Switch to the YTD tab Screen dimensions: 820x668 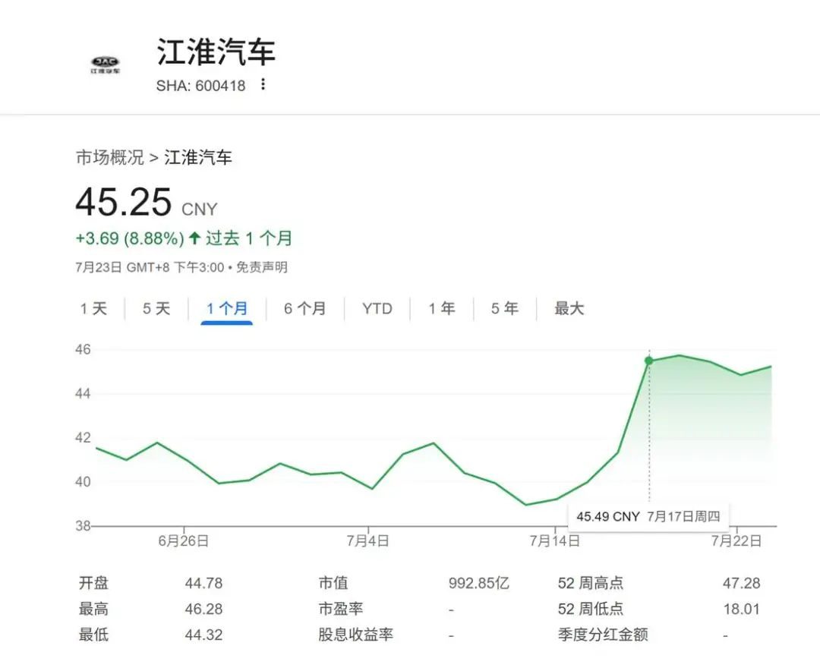(377, 308)
